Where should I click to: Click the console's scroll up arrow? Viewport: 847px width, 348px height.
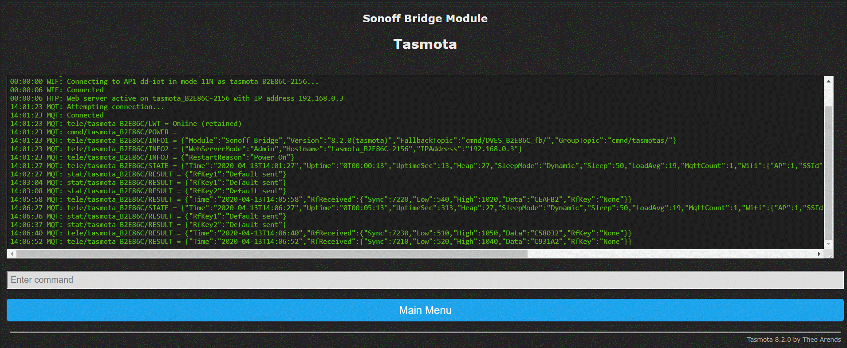(828, 81)
